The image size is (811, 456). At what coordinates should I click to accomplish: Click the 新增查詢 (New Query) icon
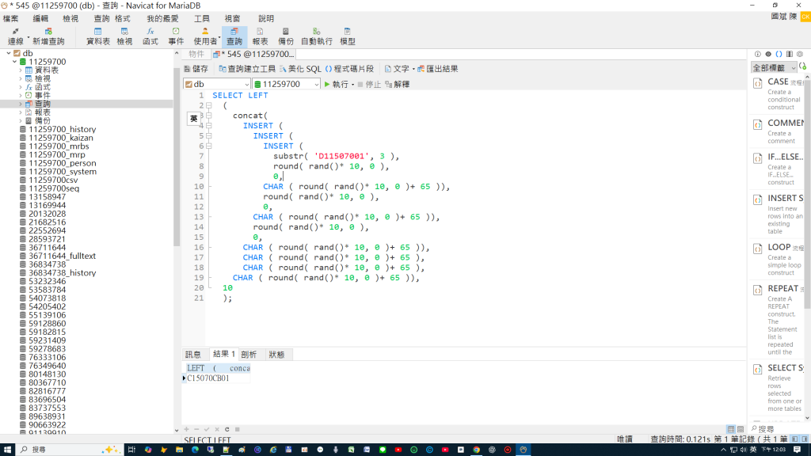[x=48, y=36]
